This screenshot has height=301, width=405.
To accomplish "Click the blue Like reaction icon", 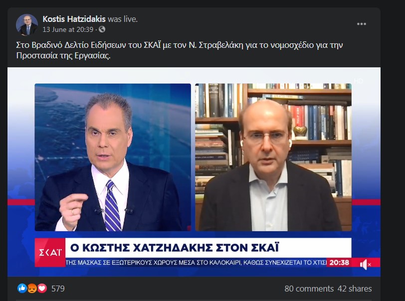I will tap(22, 289).
